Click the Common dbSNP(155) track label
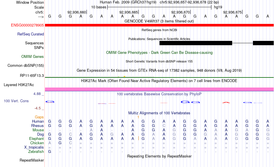 point(26,65)
